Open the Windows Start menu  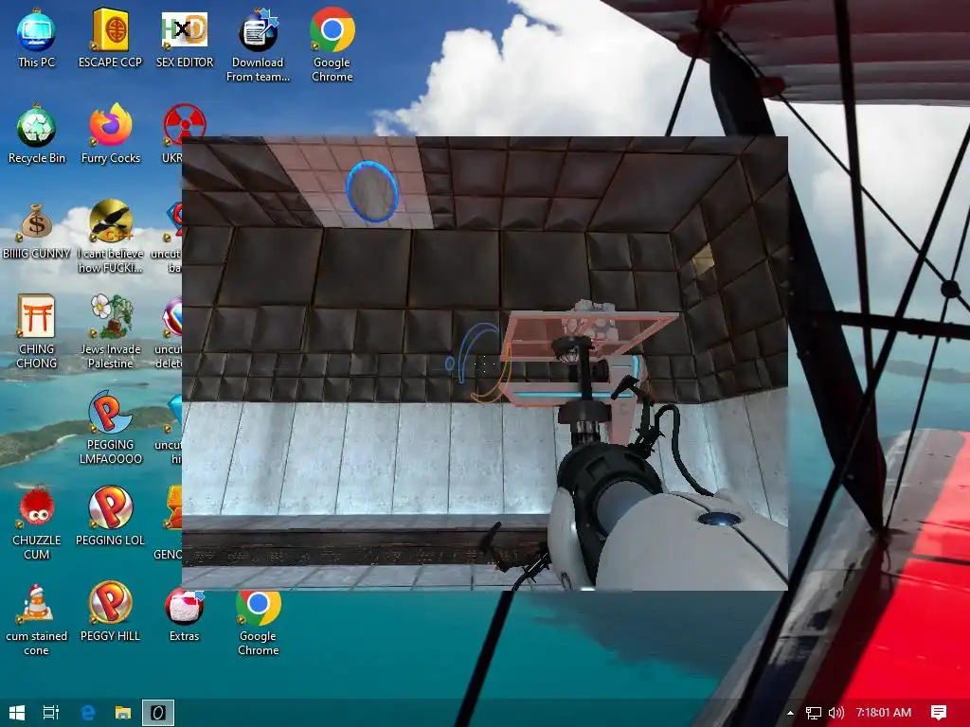tap(17, 713)
